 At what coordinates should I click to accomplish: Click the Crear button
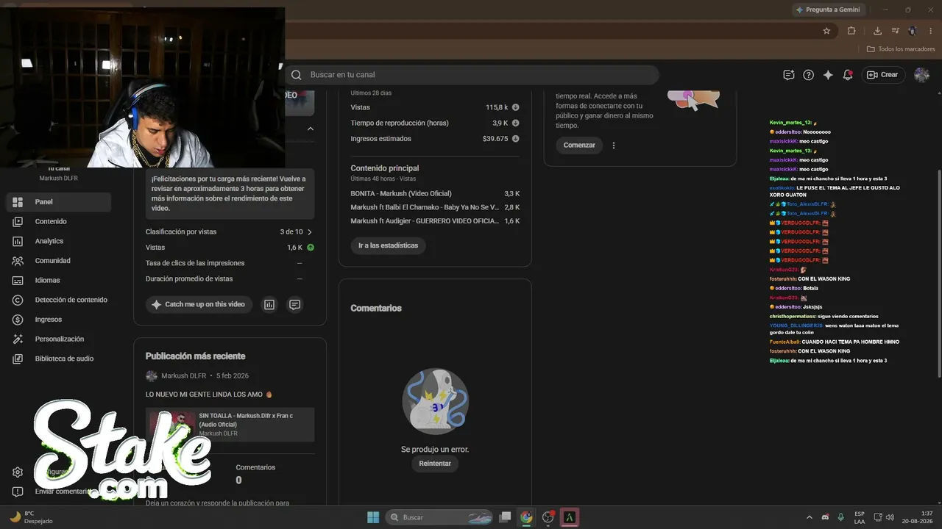[x=883, y=75]
